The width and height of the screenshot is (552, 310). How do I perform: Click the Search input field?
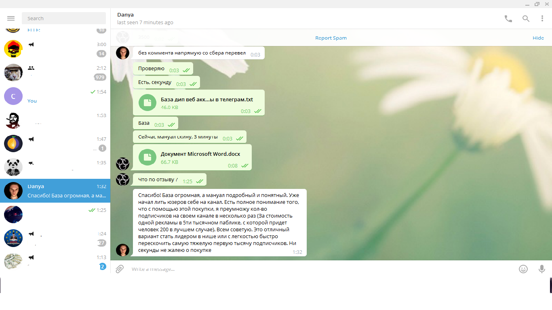(x=64, y=19)
